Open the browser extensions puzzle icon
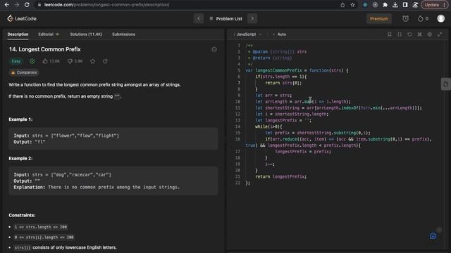The image size is (451, 253). coord(385,5)
